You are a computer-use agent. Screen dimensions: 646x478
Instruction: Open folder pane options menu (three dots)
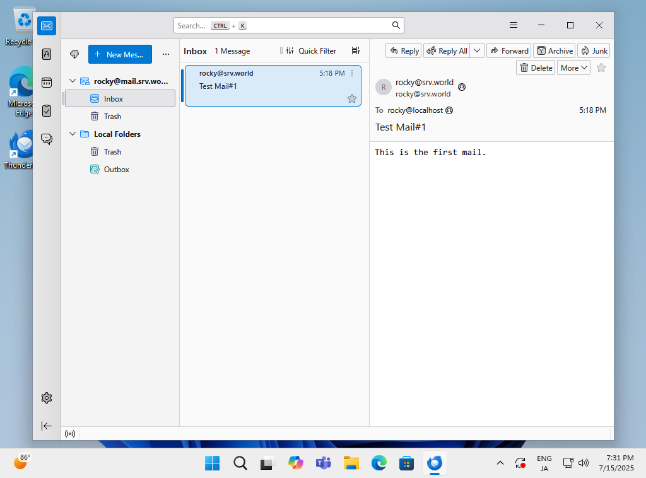(166, 54)
